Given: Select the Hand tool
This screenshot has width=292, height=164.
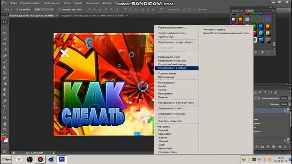Looking at the screenshot, I should (5, 124).
